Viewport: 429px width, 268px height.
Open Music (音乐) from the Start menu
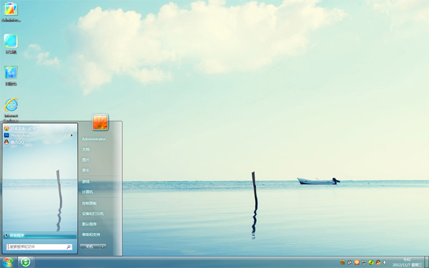(86, 170)
